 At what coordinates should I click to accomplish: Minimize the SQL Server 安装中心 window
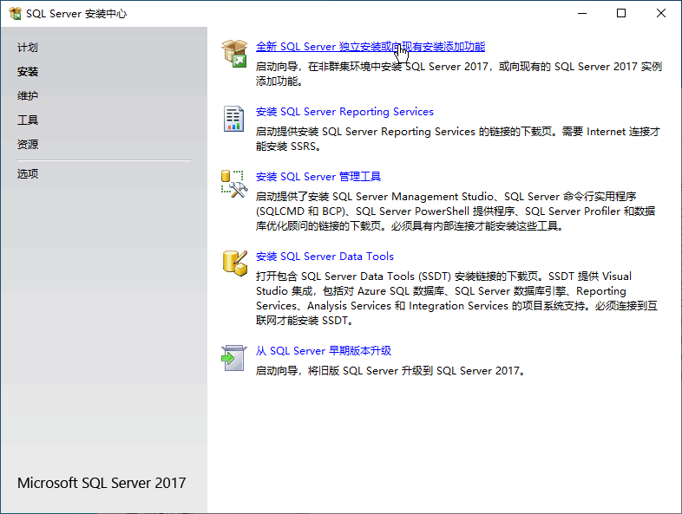[x=582, y=14]
